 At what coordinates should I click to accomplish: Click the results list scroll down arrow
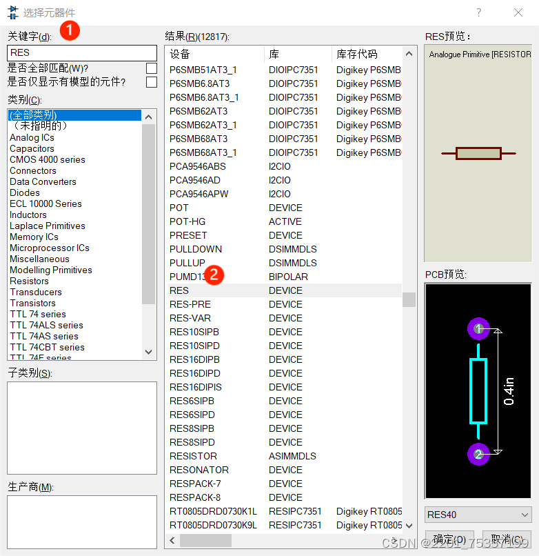click(409, 526)
